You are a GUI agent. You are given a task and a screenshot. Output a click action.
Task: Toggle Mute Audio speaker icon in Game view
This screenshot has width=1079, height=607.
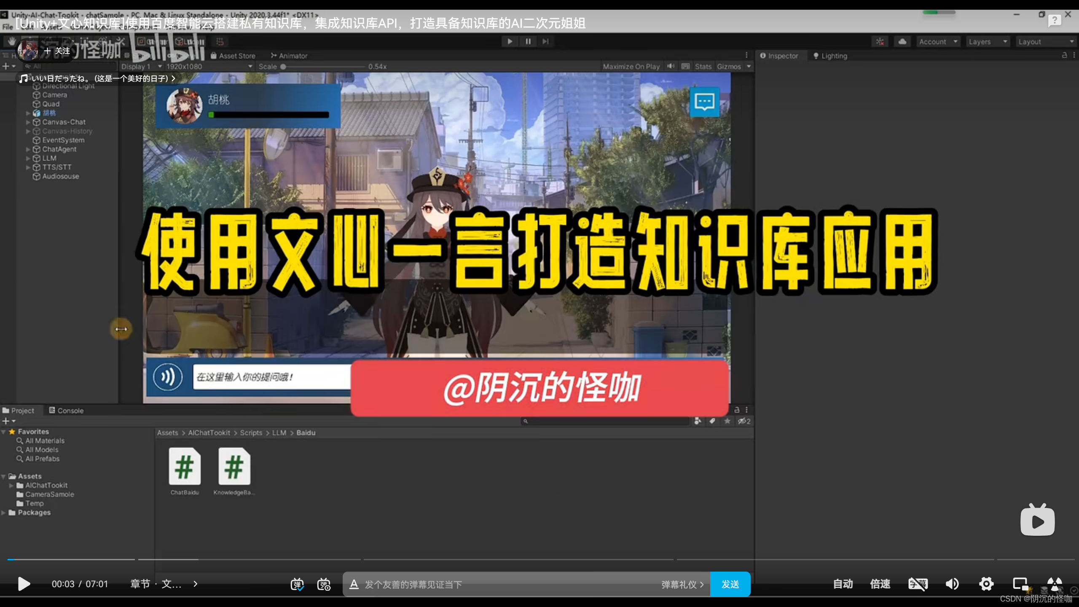[x=671, y=66]
